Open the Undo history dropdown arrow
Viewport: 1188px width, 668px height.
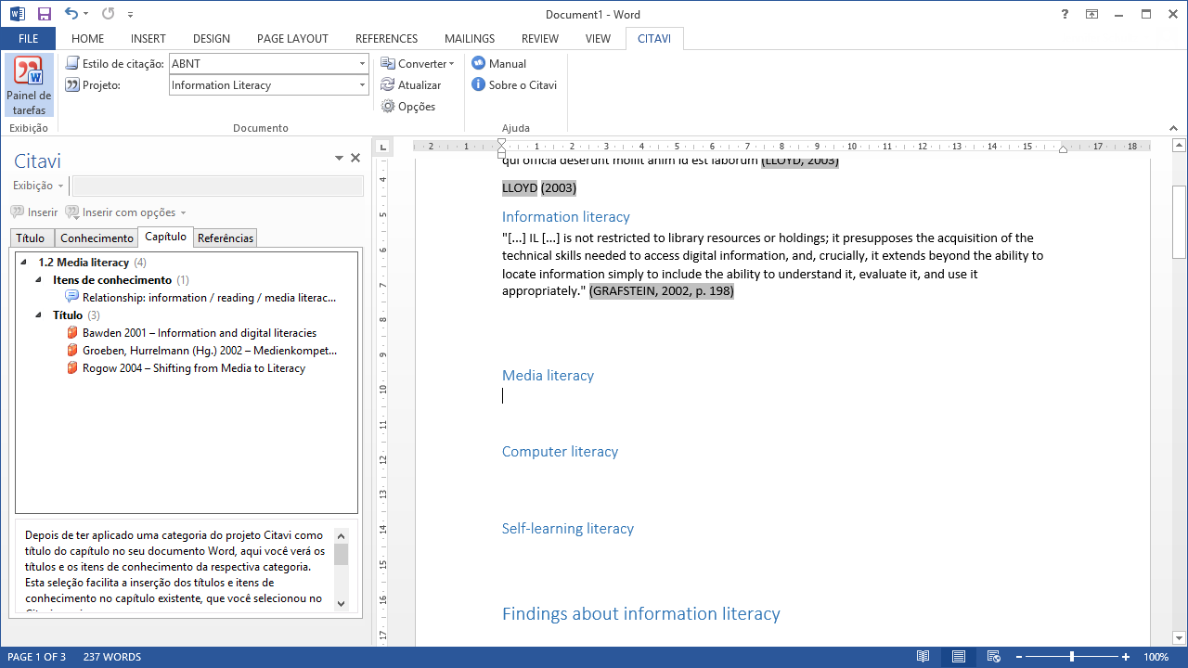click(x=86, y=15)
